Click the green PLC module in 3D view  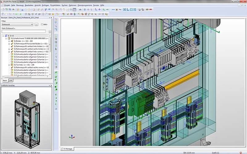pyautogui.click(x=141, y=103)
